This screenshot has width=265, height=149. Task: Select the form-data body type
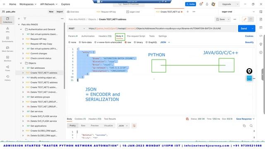85,42
